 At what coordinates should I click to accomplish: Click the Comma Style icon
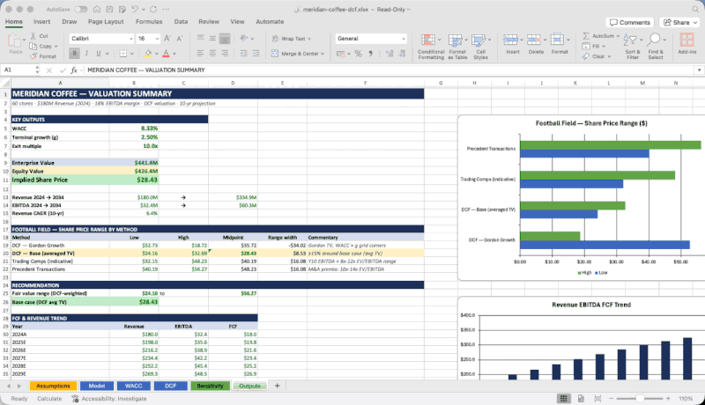[370, 54]
